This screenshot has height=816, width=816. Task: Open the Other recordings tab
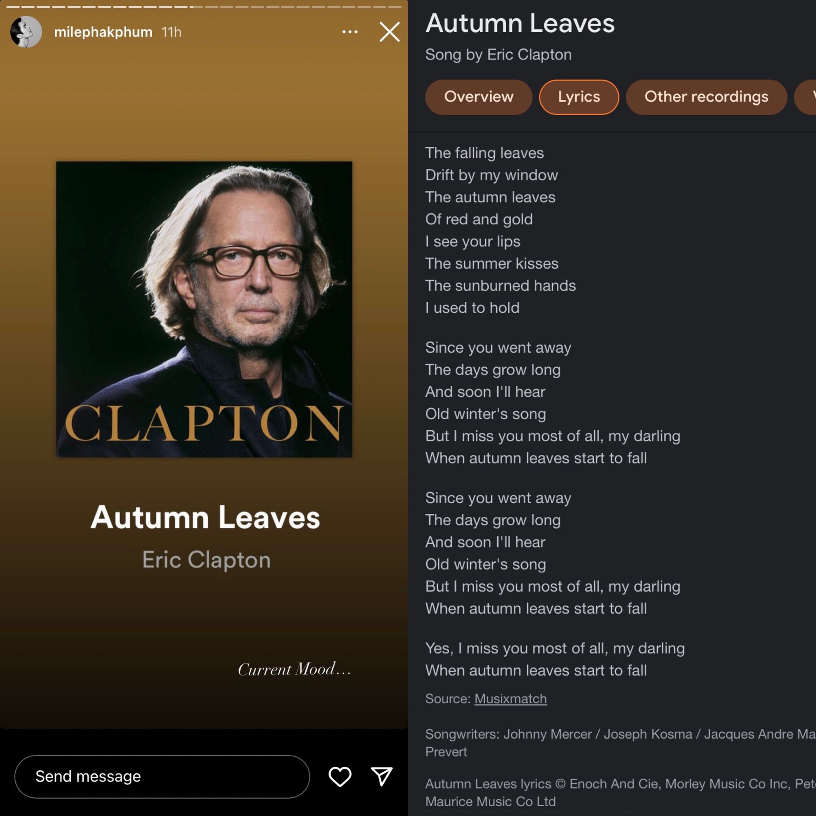click(706, 97)
